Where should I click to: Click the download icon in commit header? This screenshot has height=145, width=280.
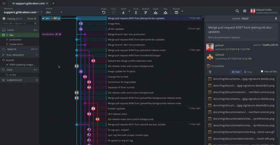tap(276, 18)
